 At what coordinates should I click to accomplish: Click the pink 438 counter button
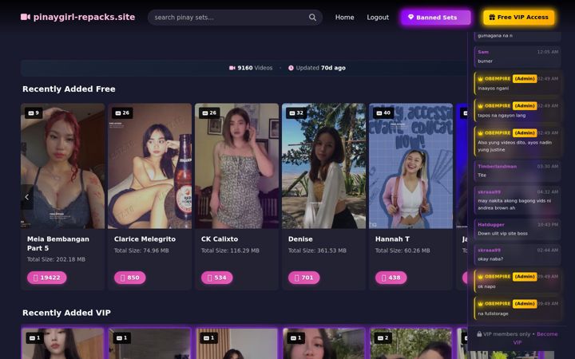click(x=391, y=278)
